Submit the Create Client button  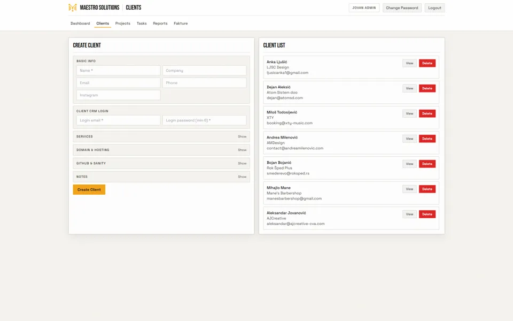pyautogui.click(x=89, y=189)
